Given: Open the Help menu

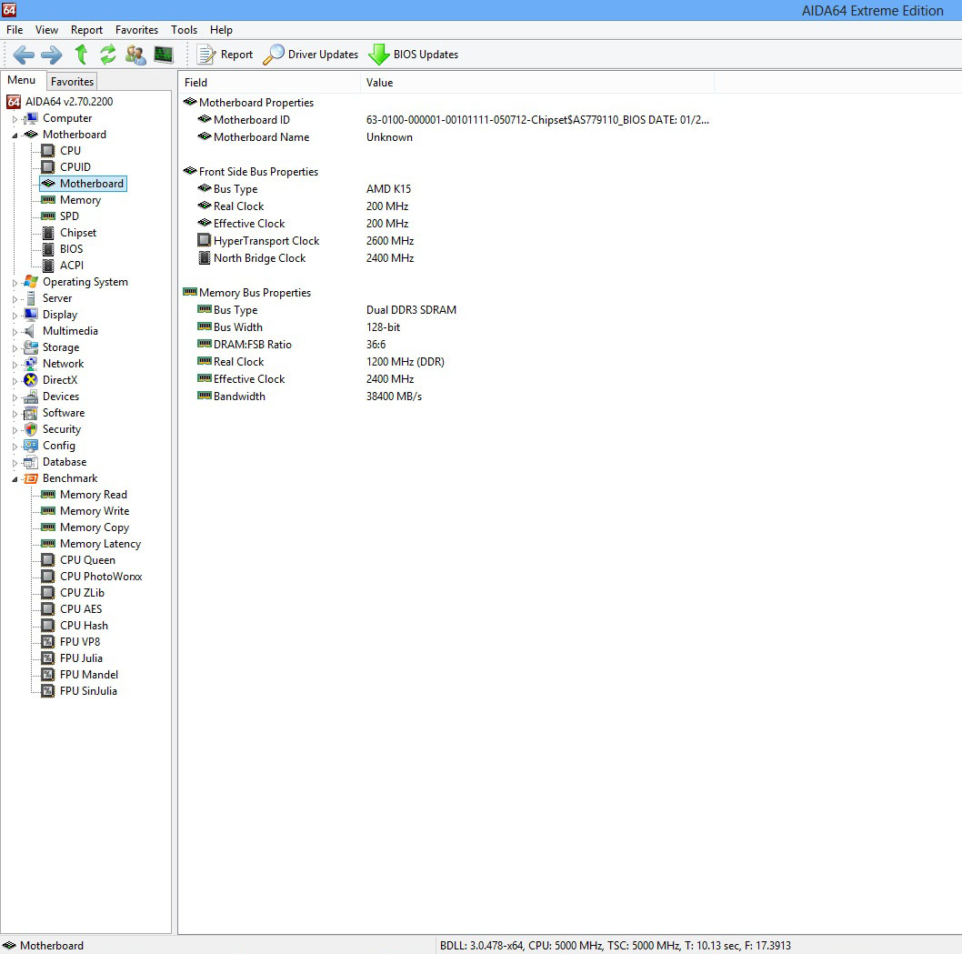Looking at the screenshot, I should (x=221, y=30).
